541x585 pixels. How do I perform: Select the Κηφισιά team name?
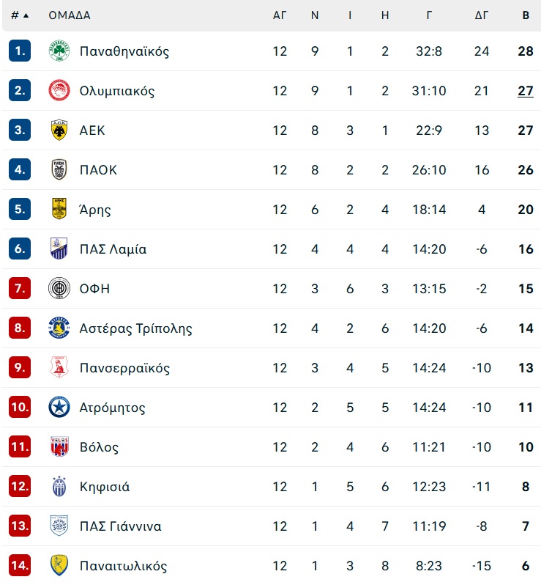(105, 487)
